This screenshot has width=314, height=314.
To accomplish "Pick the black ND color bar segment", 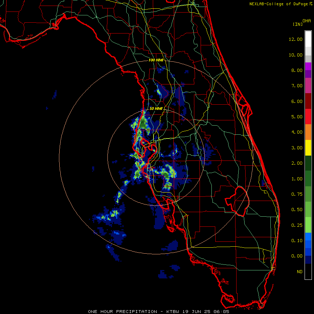I will coord(308,271).
